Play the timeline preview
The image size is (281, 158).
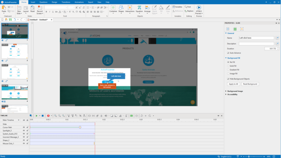36,116
